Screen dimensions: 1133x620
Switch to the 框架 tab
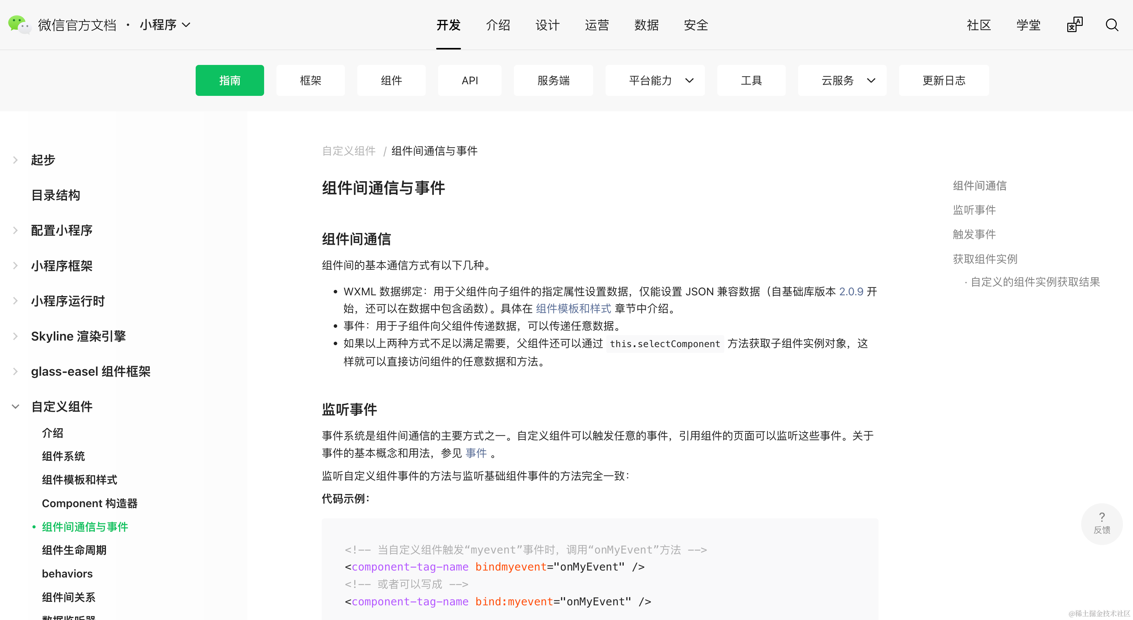point(311,80)
